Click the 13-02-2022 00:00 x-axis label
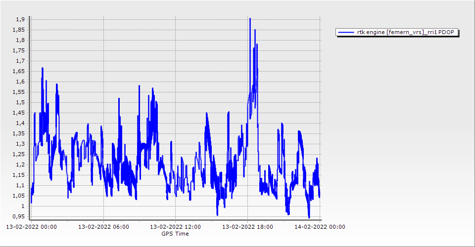This screenshot has width=475, height=247. (31, 227)
